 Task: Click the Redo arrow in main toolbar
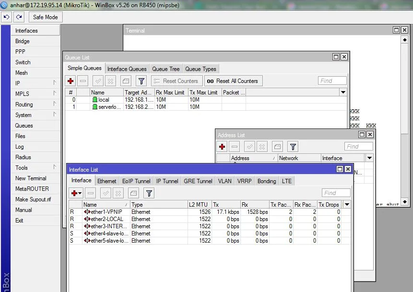tap(19, 17)
